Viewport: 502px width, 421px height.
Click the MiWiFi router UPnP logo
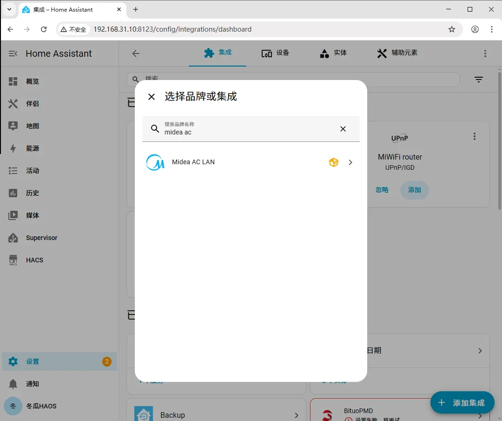click(400, 138)
